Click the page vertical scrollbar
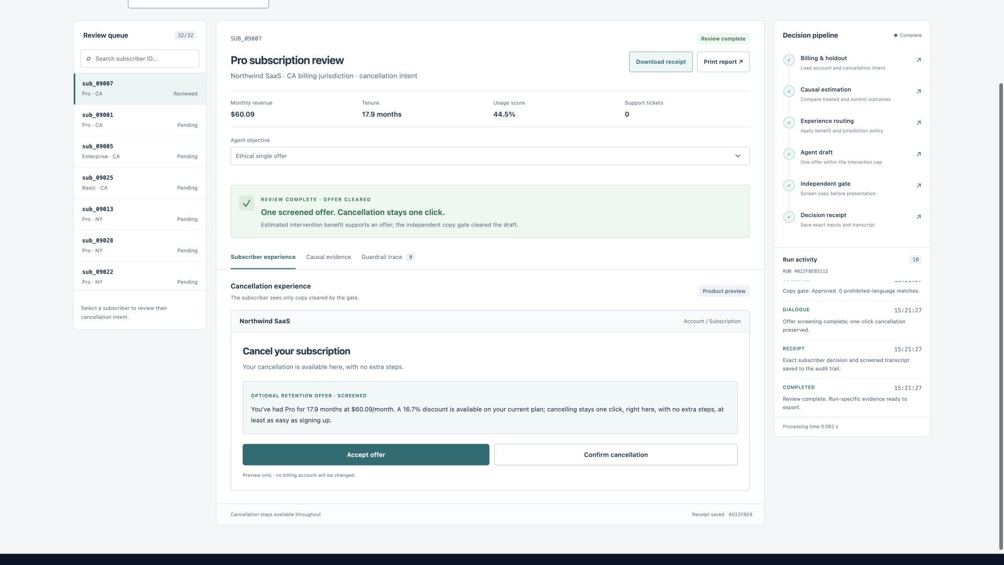Image resolution: width=1004 pixels, height=565 pixels. click(1001, 317)
